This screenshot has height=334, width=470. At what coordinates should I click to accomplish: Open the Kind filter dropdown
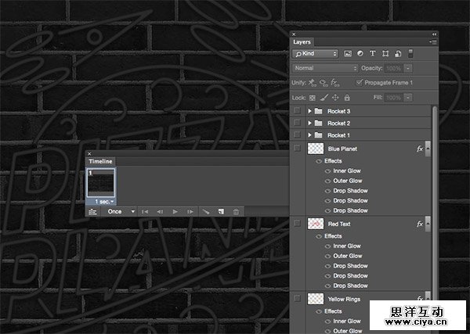coord(315,54)
